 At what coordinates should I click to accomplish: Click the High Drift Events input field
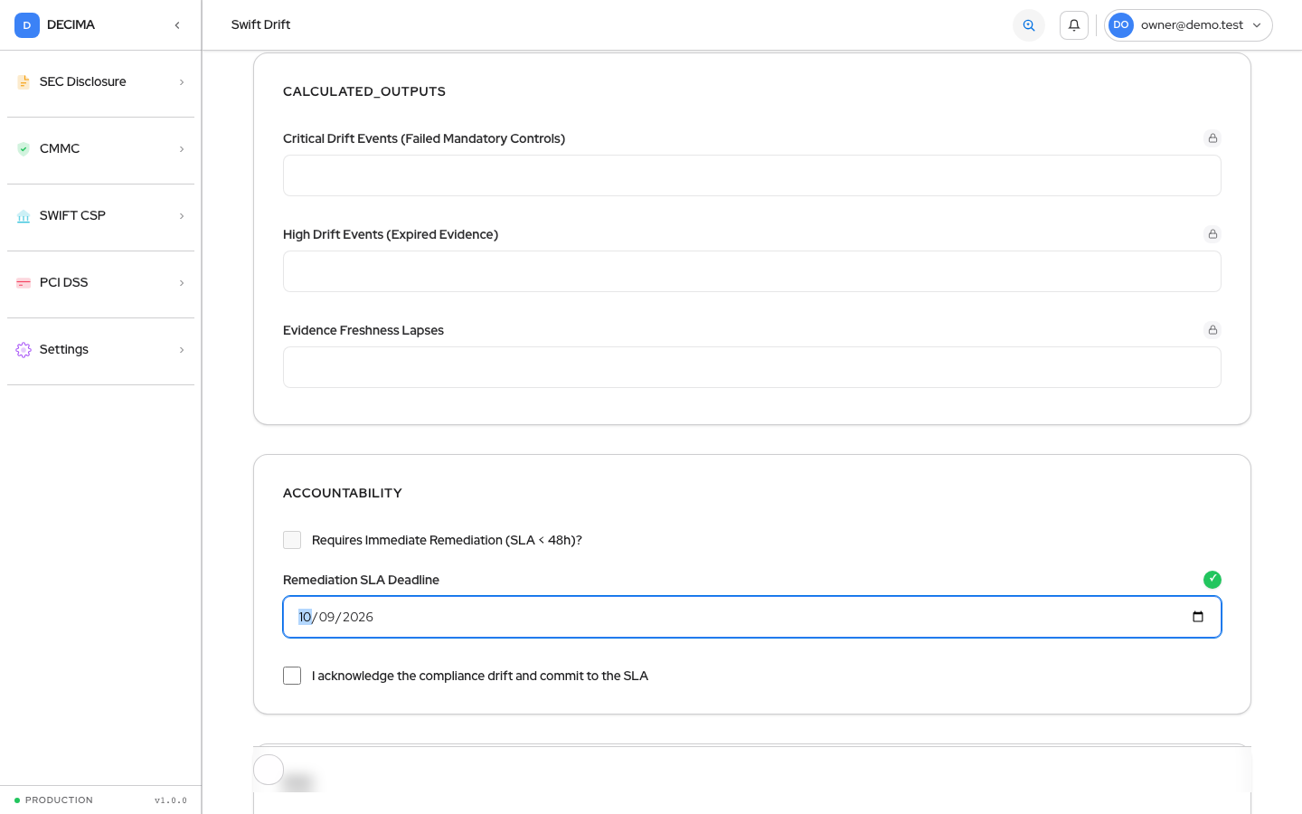[752, 271]
